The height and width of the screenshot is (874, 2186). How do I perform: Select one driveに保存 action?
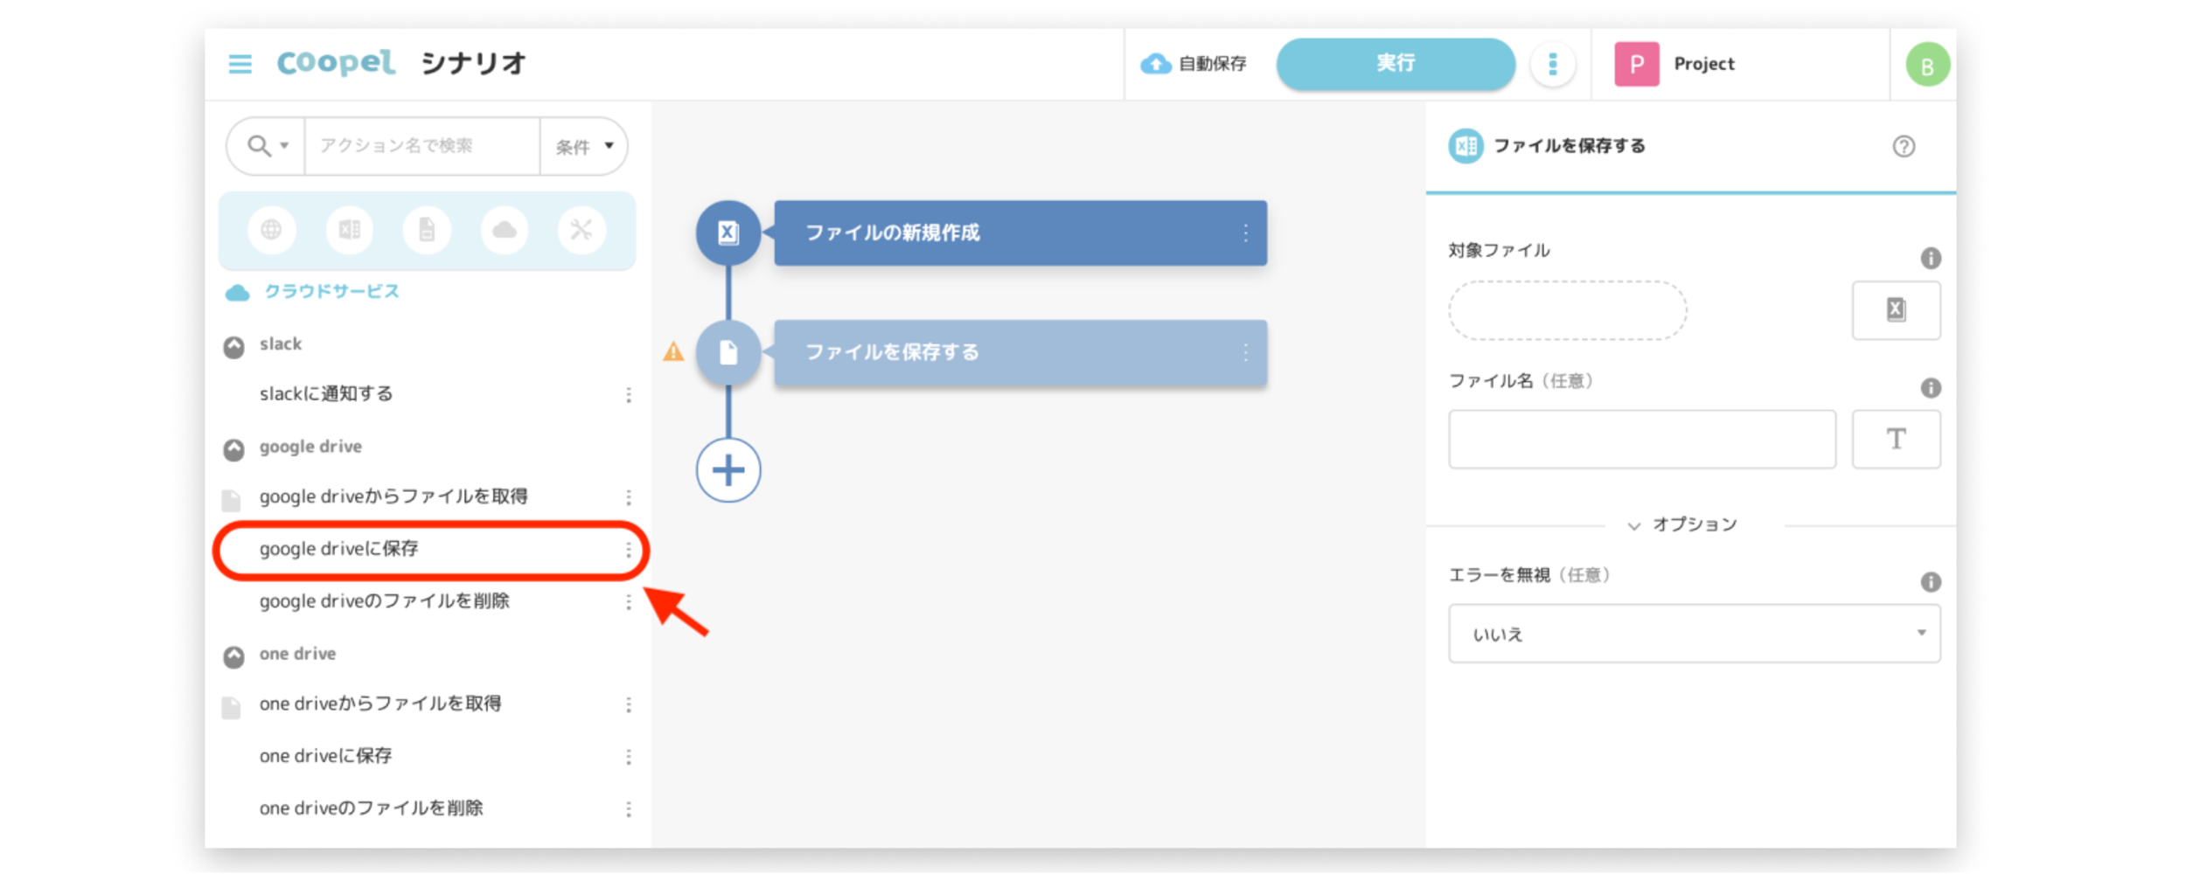pyautogui.click(x=325, y=756)
